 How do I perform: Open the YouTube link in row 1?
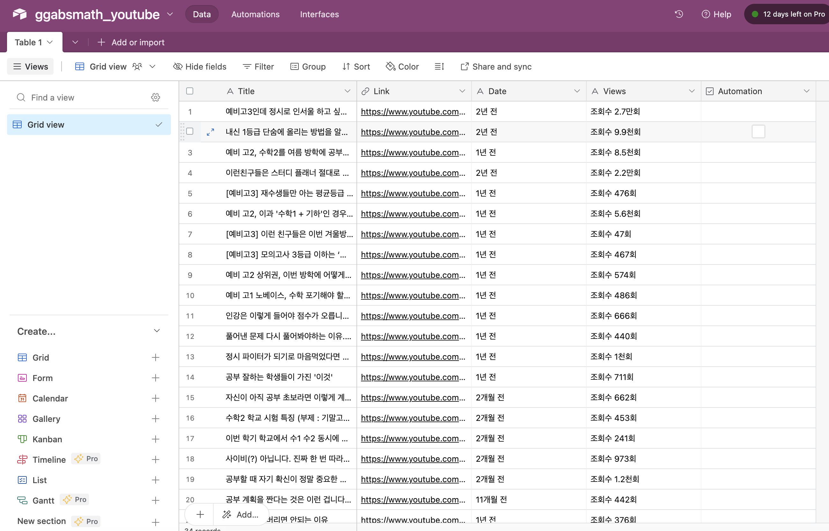[x=413, y=112]
